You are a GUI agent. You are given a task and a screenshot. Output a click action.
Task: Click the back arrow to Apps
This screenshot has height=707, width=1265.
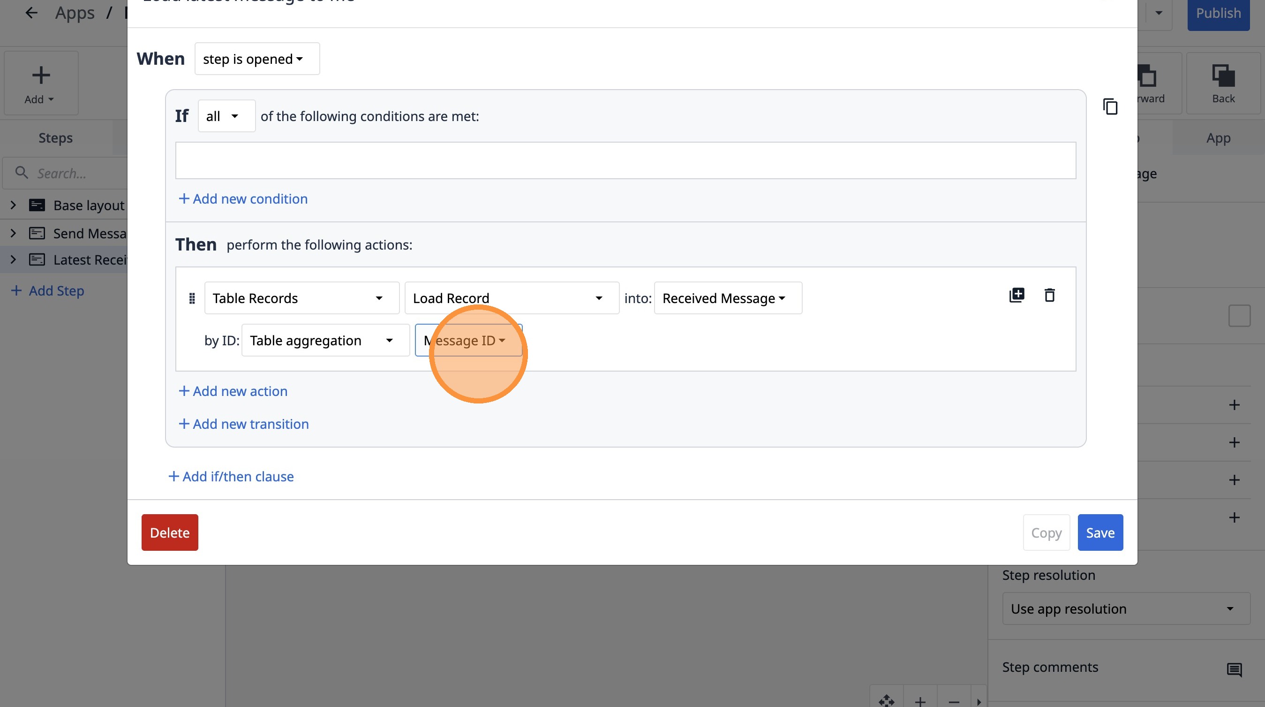(x=31, y=13)
